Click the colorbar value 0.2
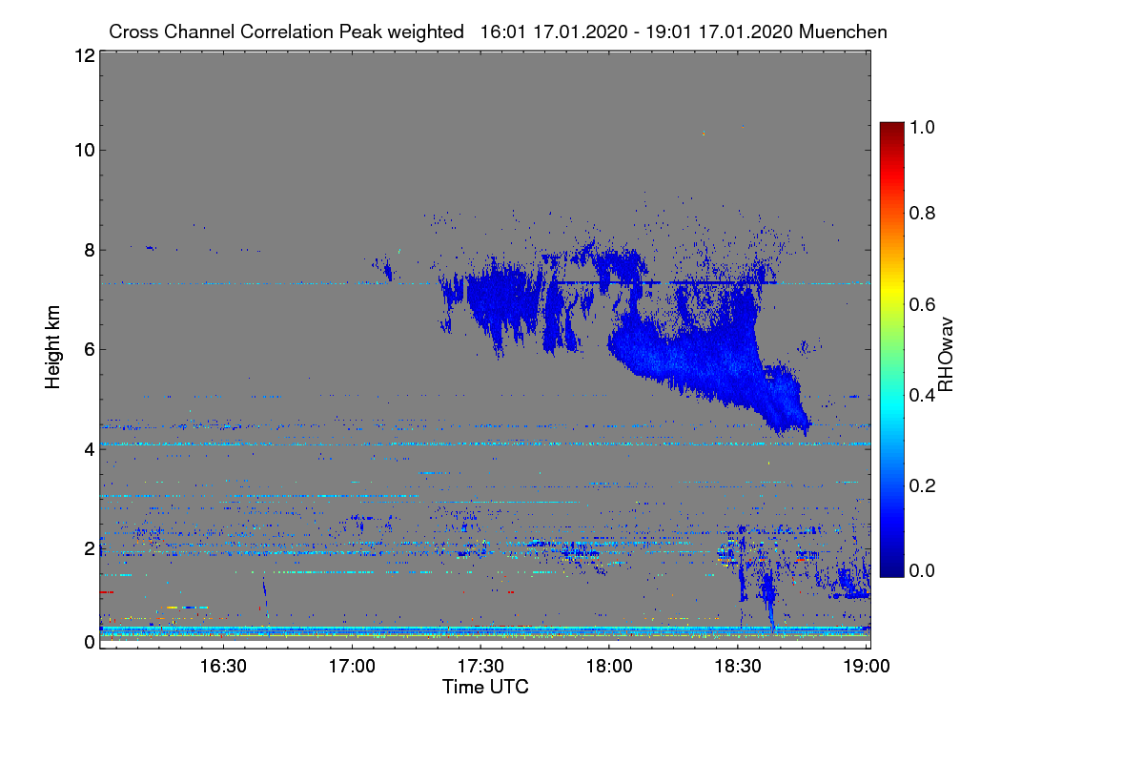 coord(923,485)
